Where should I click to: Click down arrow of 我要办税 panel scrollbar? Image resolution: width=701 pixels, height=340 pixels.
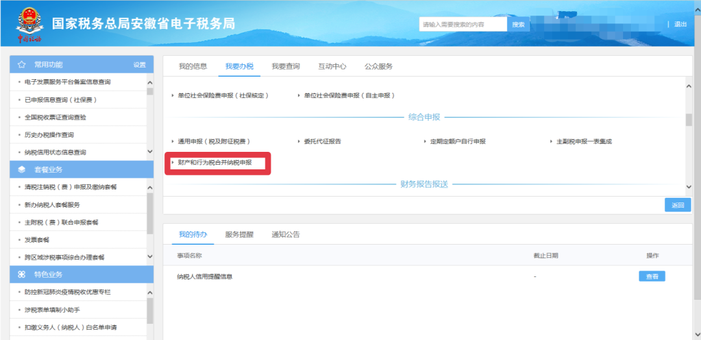689,187
